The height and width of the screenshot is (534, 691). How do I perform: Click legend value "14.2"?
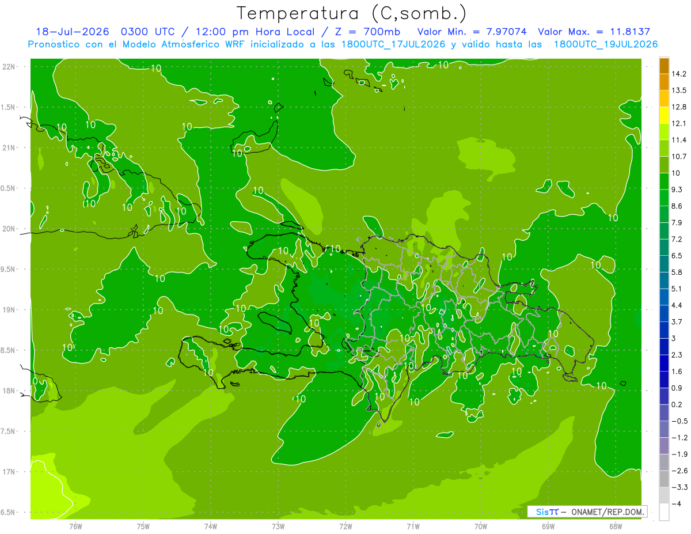click(679, 74)
